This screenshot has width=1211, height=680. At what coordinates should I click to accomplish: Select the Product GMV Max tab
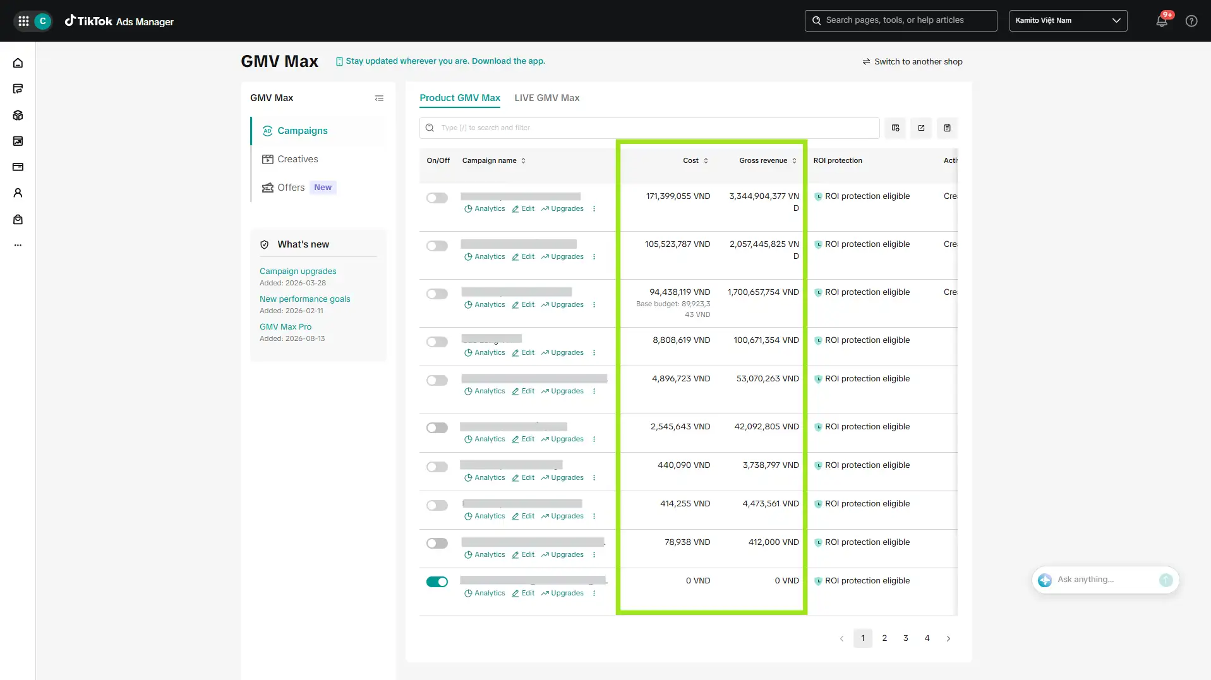[459, 98]
